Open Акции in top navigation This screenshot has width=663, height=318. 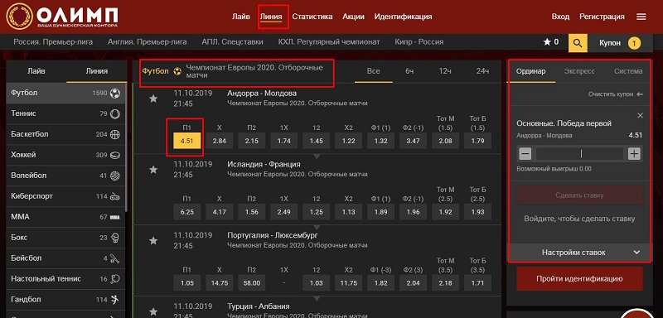pos(354,17)
